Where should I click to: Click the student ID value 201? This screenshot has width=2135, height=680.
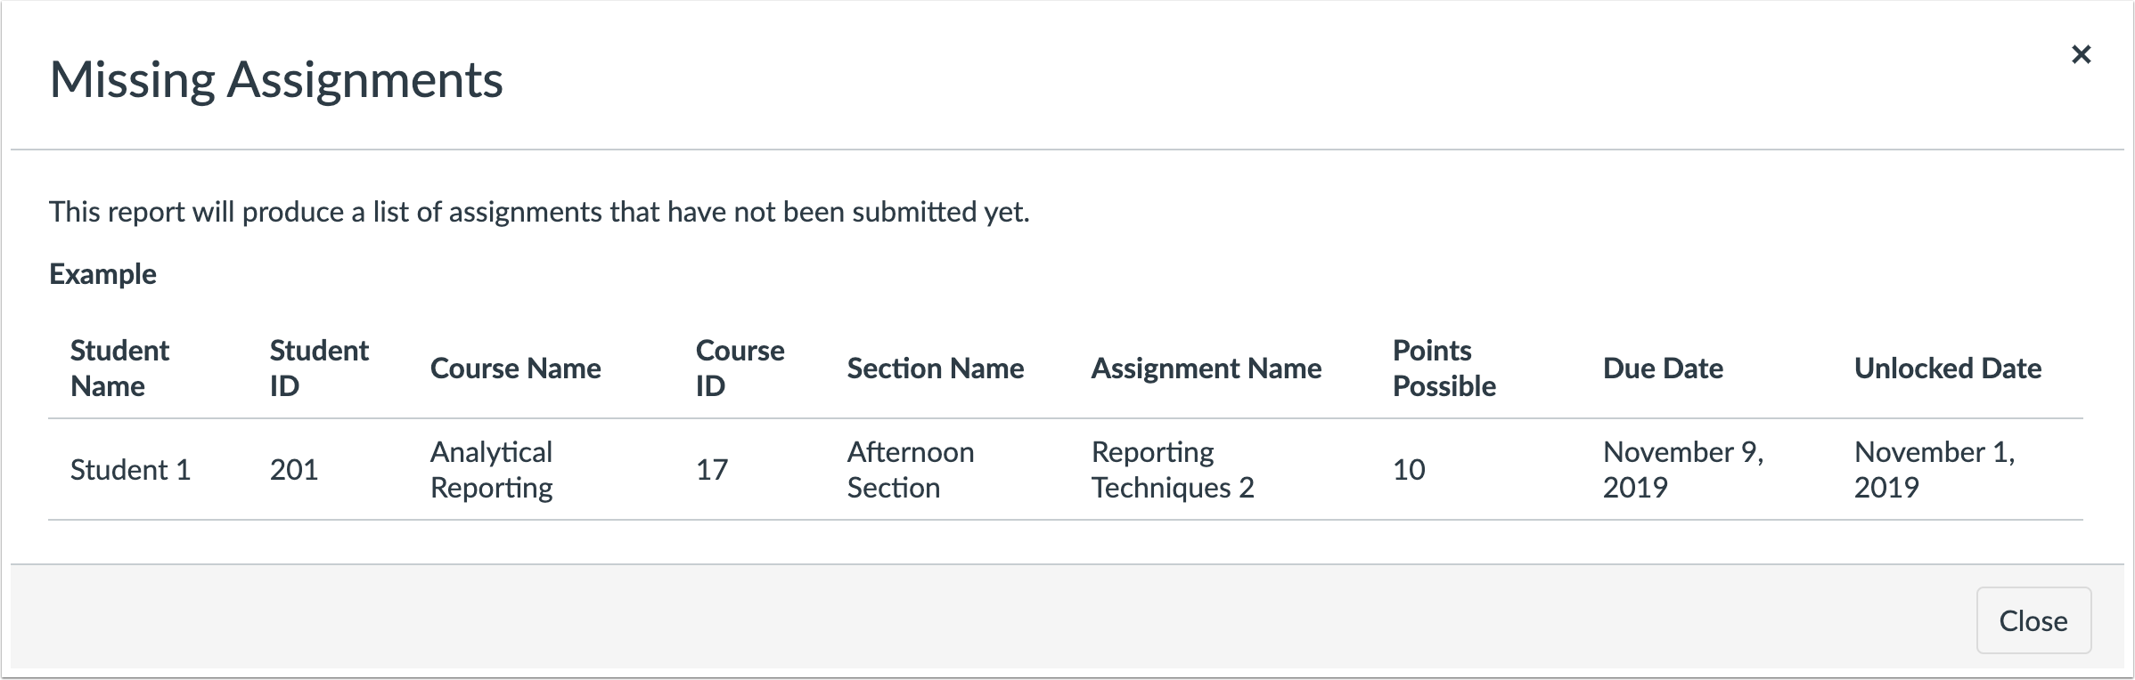[294, 469]
